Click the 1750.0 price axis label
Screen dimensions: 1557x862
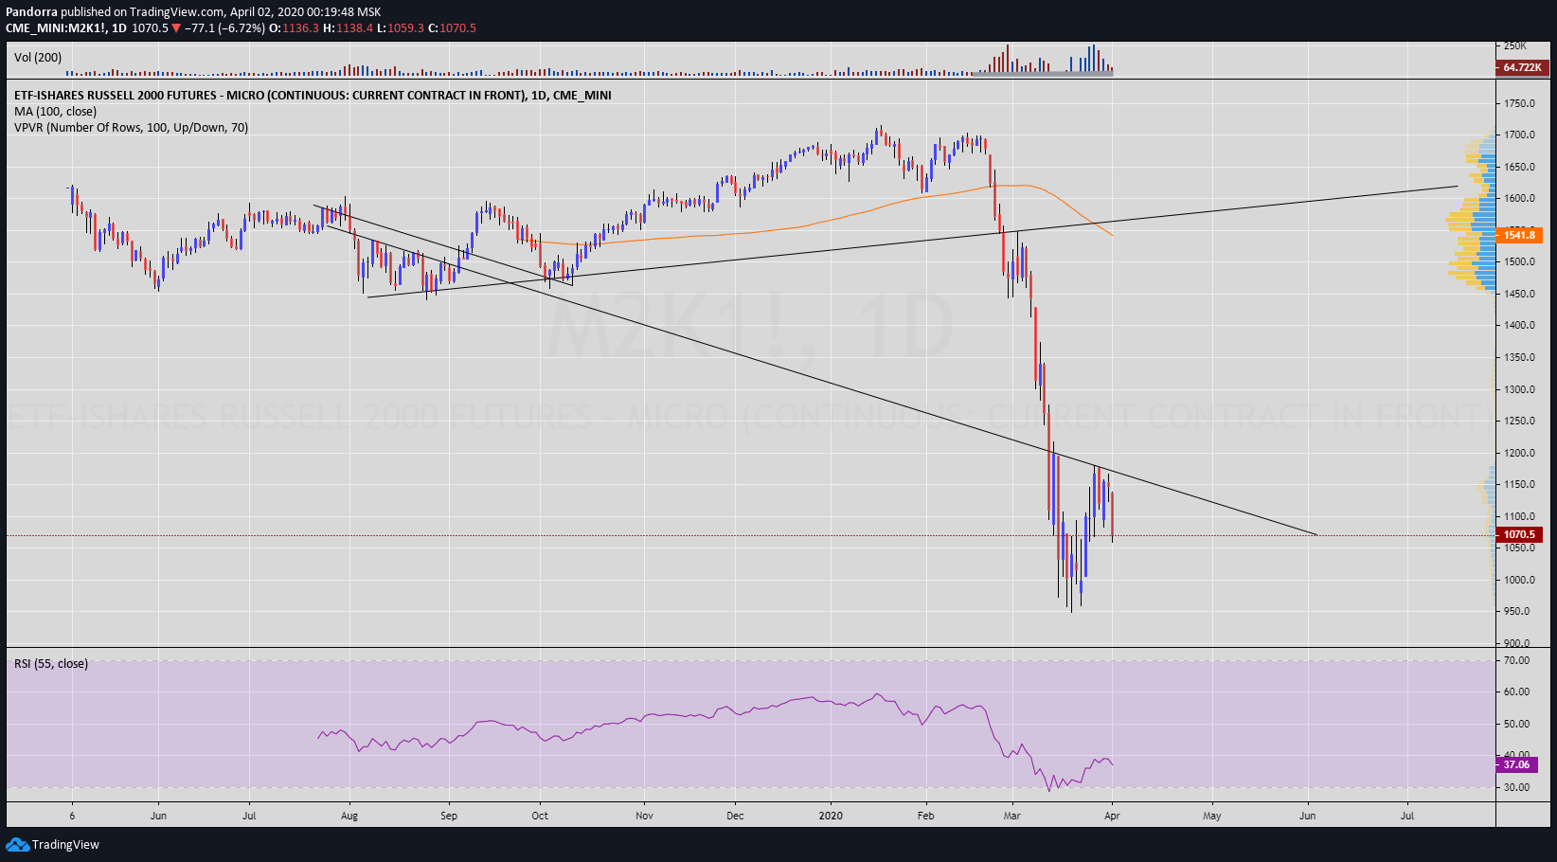coord(1519,103)
